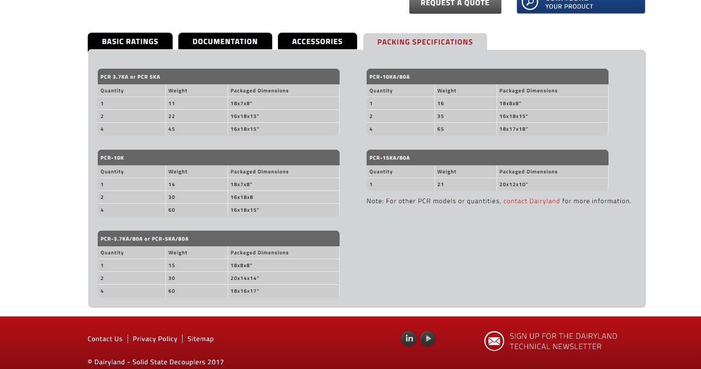Open the YouTube play icon in footer
This screenshot has height=369, width=701.
(x=428, y=339)
